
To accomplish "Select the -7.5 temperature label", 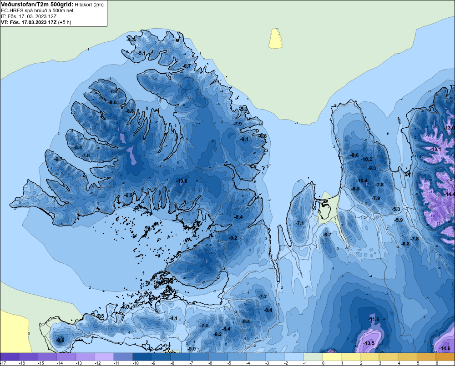I will tap(204, 326).
